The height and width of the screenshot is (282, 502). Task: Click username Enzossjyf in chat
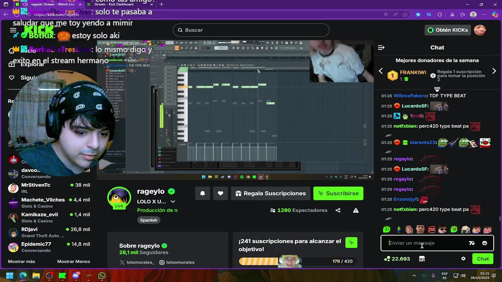pyautogui.click(x=406, y=199)
